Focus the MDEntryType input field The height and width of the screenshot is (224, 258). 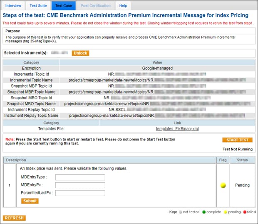coord(80,177)
